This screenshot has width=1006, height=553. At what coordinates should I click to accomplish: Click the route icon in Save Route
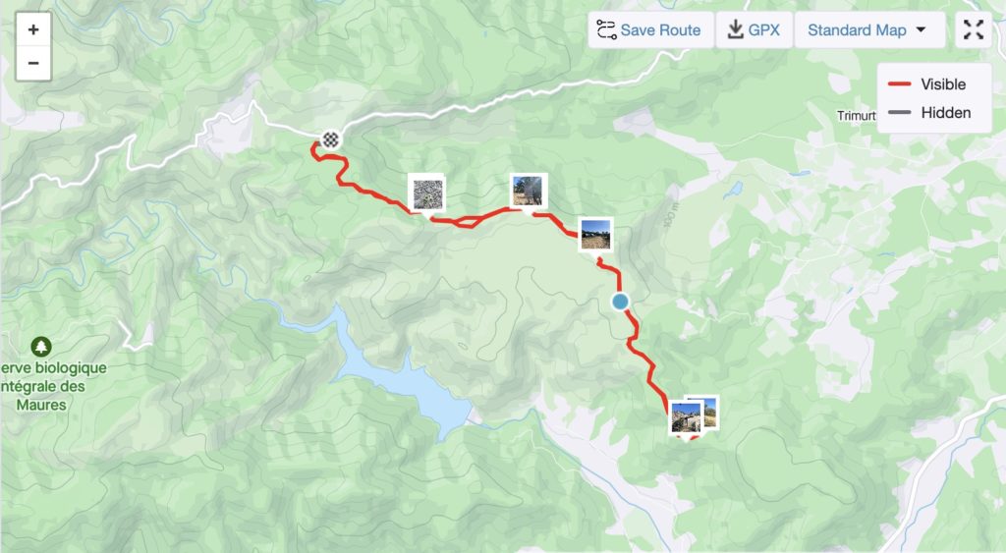[606, 29]
